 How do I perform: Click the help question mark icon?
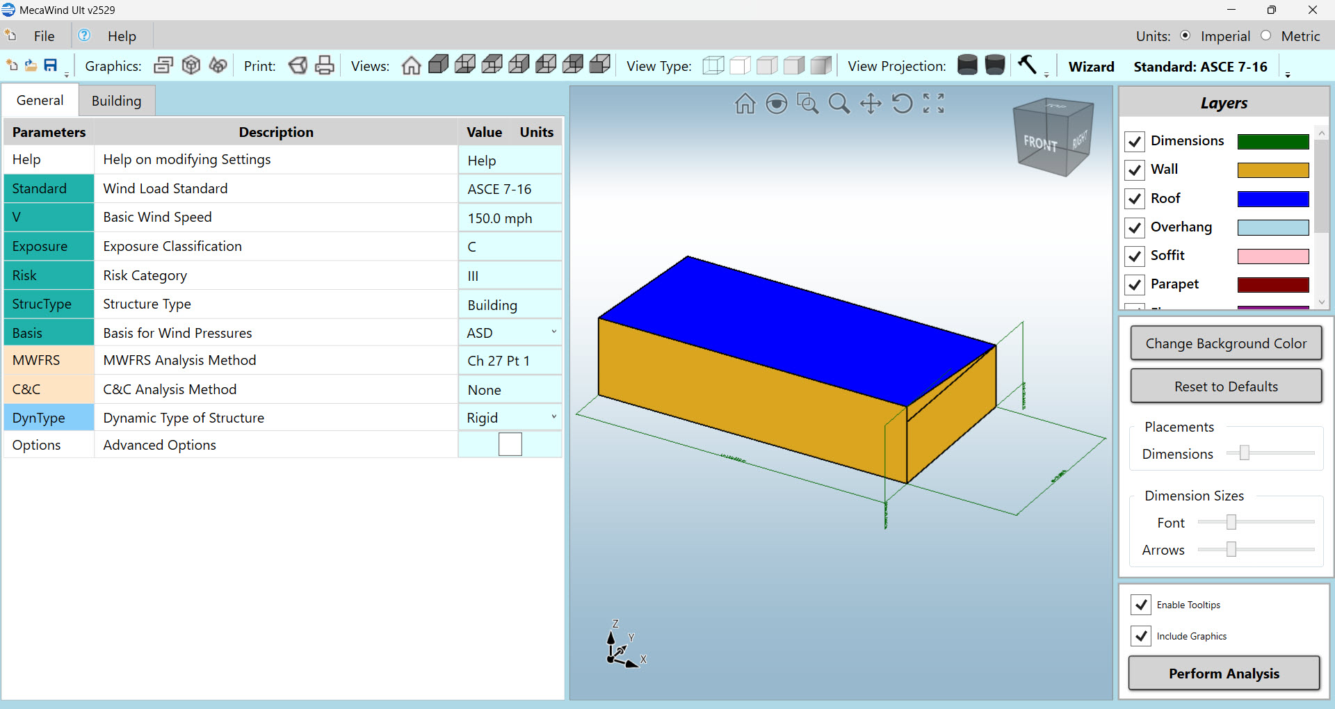click(84, 35)
